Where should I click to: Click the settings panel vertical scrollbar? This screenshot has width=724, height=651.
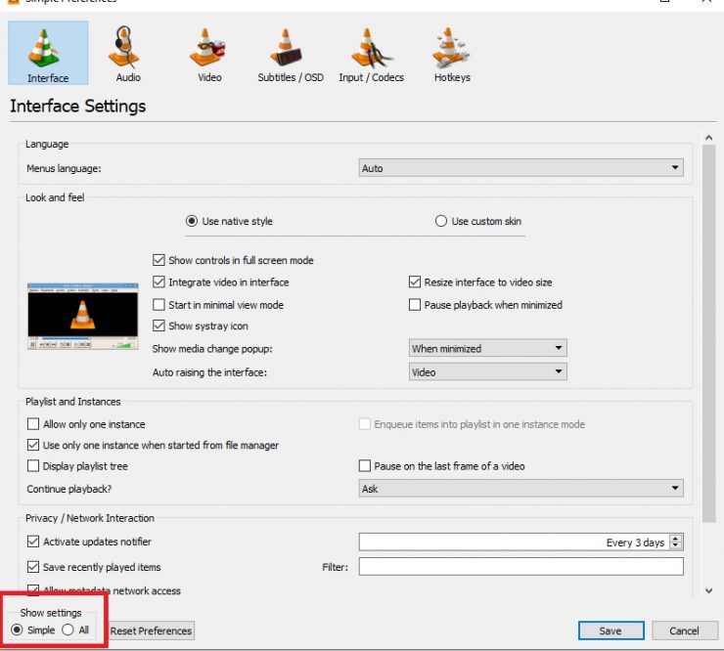pos(708,333)
